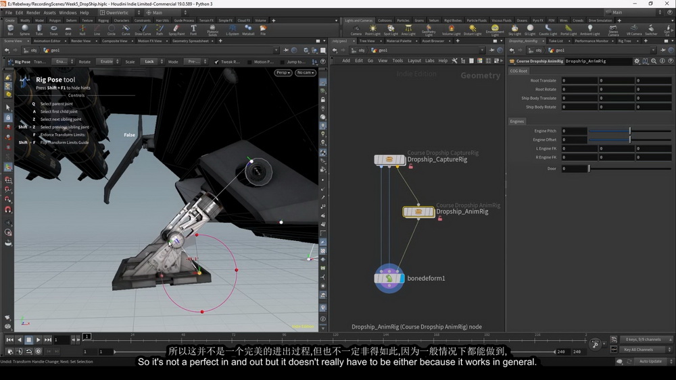Select the Circle shelf tool
Screen dimensions: 676x380
(112, 30)
